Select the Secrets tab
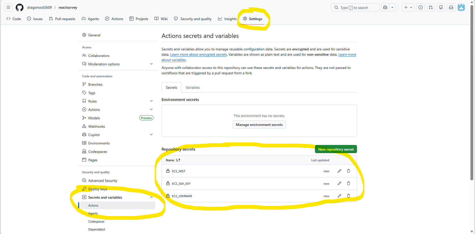Screen dimensions: 475x234 [x=171, y=87]
